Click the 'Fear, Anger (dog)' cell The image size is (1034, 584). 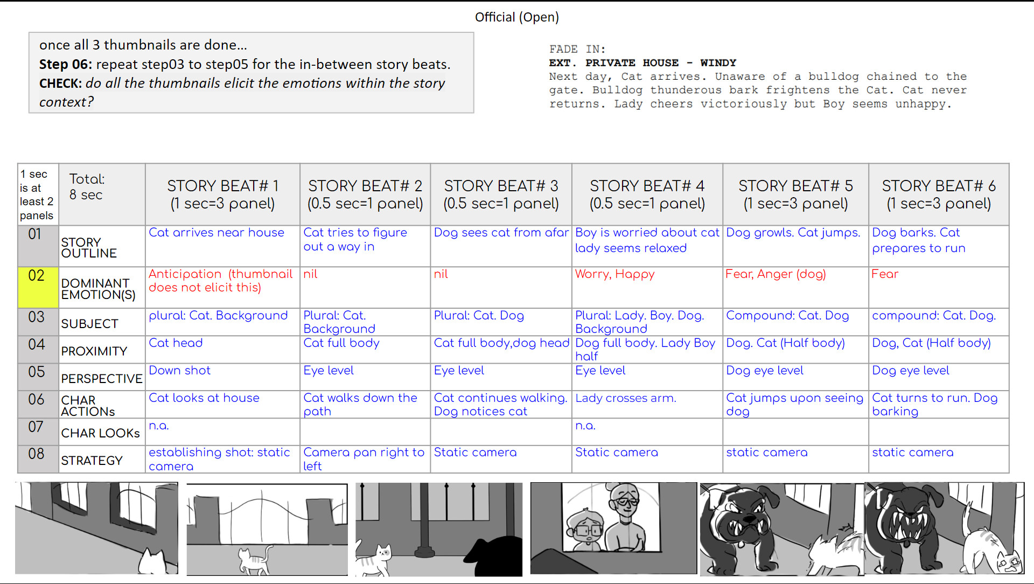775,274
